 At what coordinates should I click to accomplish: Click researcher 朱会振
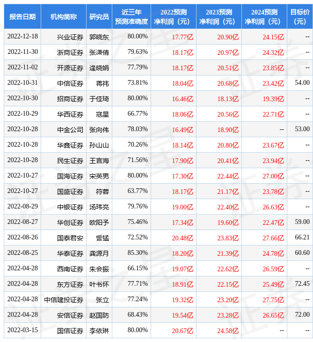pyautogui.click(x=99, y=269)
